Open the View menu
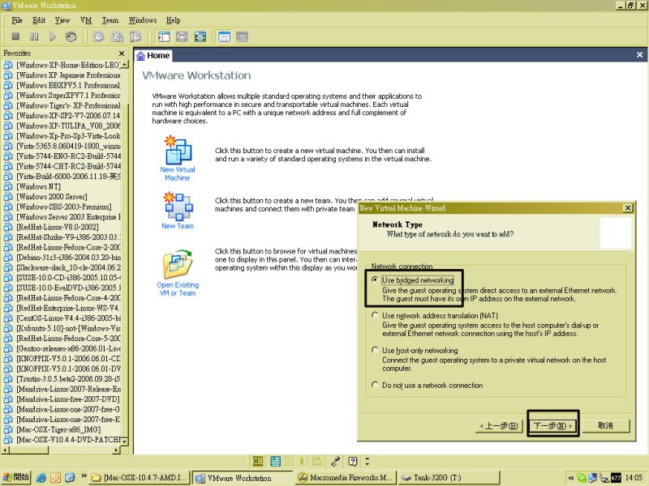Viewport: 649px width, 486px height. [x=62, y=20]
